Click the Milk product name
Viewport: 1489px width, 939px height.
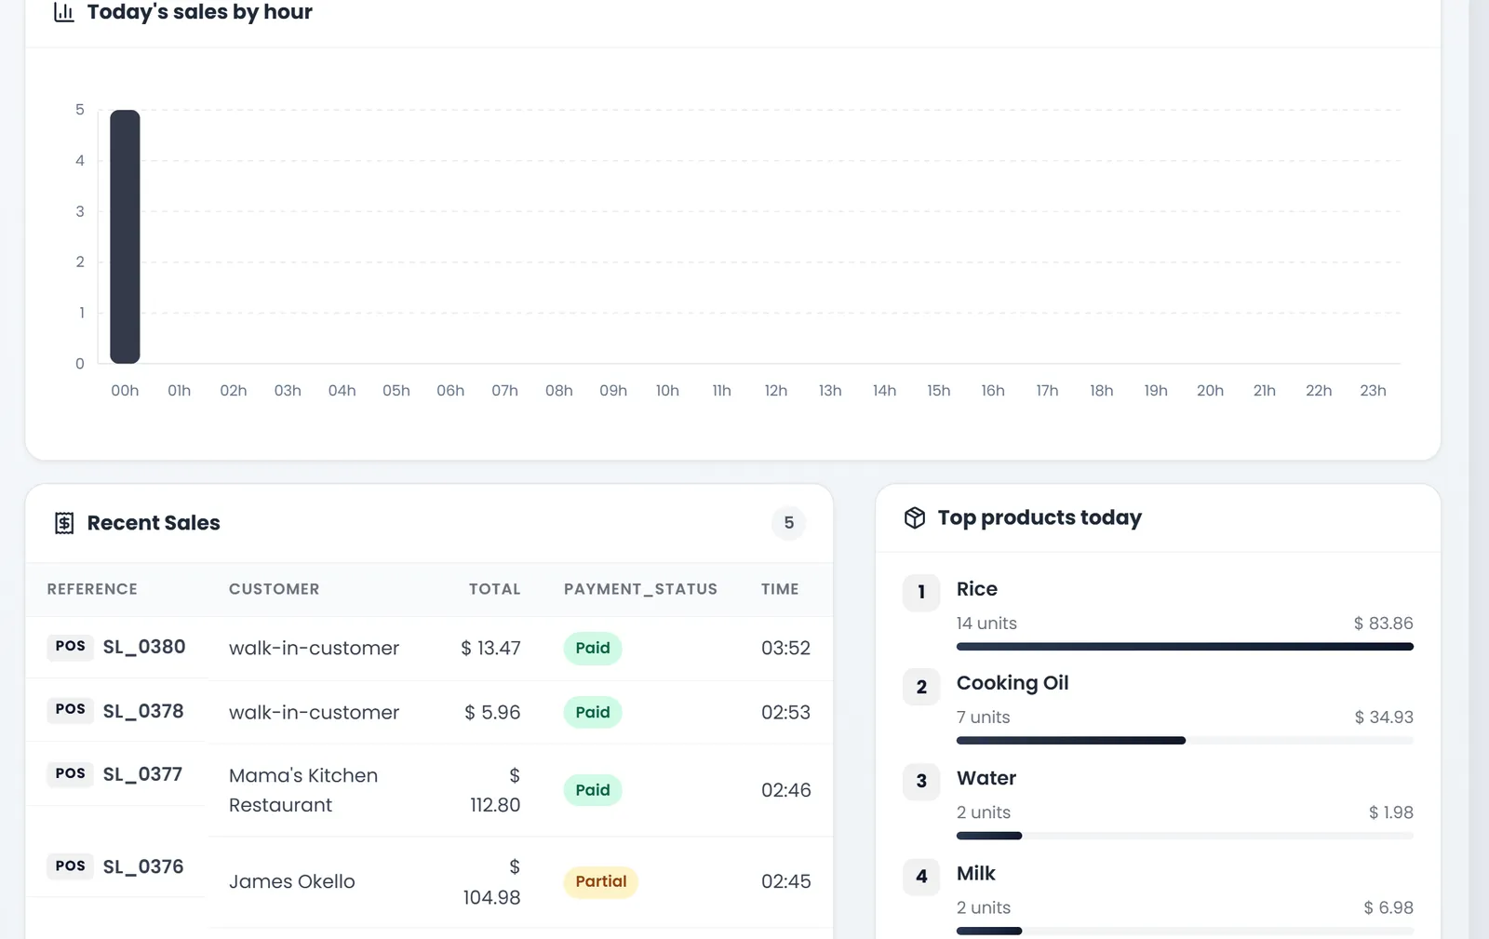click(x=976, y=874)
